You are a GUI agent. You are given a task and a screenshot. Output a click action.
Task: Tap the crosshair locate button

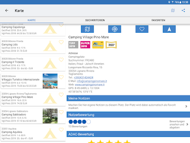115,29
